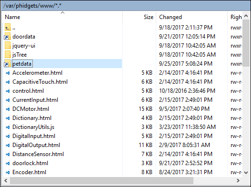Click the jsTree folder icon
The height and width of the screenshot is (187, 251).
(x=8, y=55)
